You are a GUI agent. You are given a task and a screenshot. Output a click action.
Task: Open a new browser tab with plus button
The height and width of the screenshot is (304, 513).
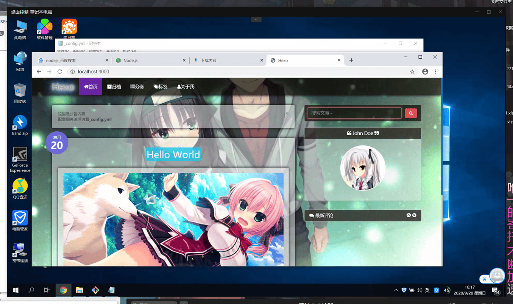point(351,60)
